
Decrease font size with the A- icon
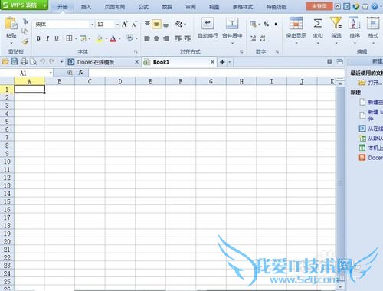click(134, 25)
